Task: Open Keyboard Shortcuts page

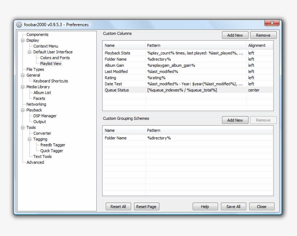Action: 51,81
